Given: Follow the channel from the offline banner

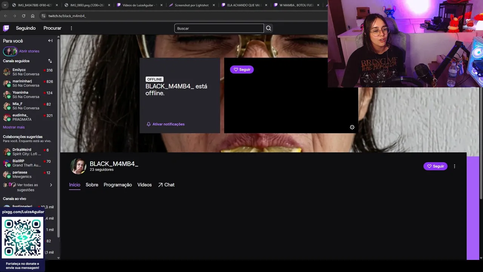Looking at the screenshot, I should pyautogui.click(x=241, y=70).
